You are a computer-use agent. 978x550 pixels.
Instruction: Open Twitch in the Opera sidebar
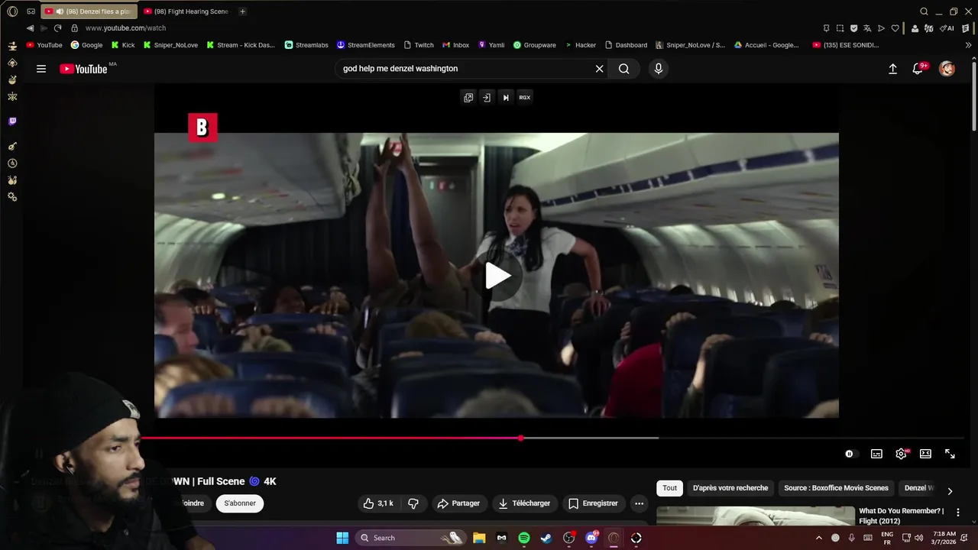coord(12,121)
